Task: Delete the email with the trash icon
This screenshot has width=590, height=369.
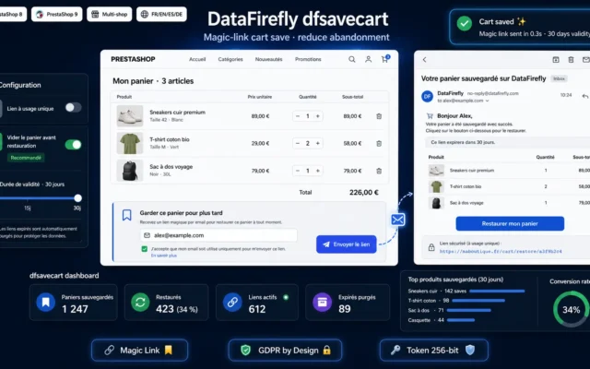Action: (571, 59)
